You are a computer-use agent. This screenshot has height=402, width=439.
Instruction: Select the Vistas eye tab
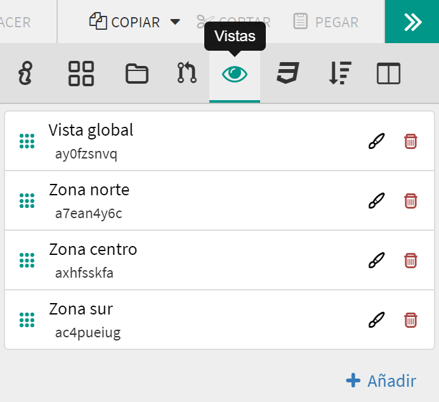coord(235,74)
